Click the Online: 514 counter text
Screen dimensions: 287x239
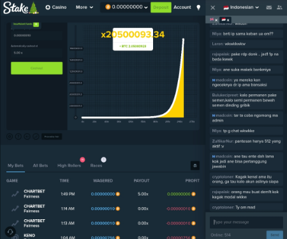[x=221, y=235]
